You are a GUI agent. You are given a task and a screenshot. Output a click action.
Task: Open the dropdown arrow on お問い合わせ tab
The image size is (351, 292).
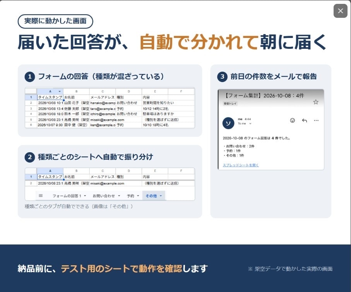119,196
